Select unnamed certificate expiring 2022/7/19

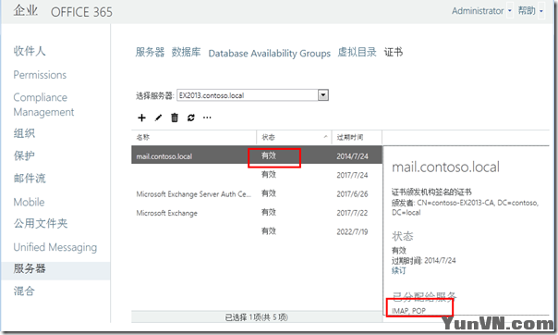pos(257,231)
